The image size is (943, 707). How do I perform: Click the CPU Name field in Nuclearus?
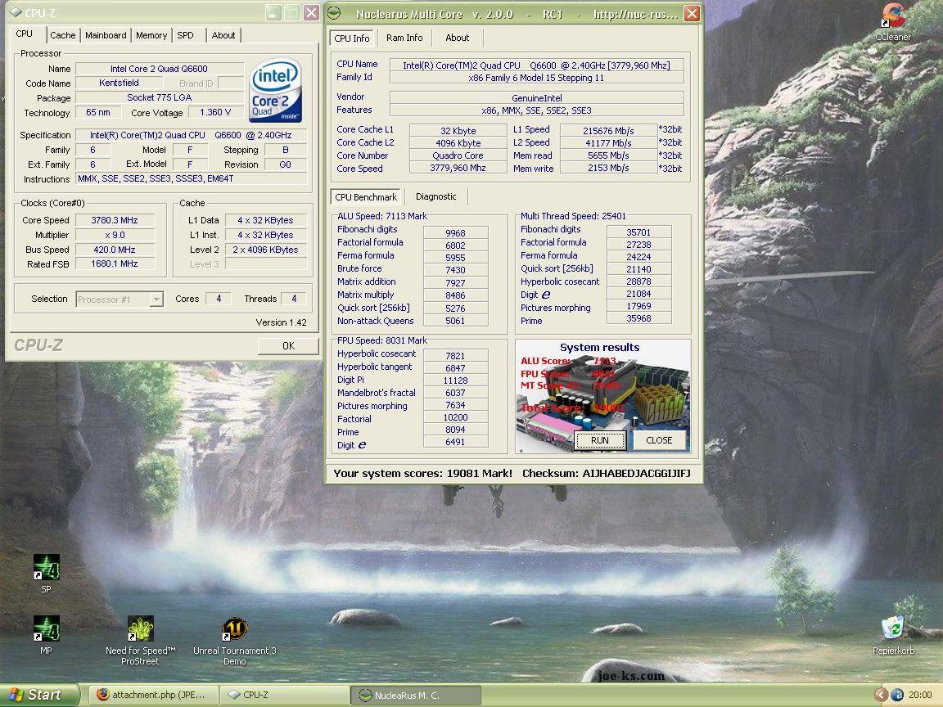pos(536,65)
